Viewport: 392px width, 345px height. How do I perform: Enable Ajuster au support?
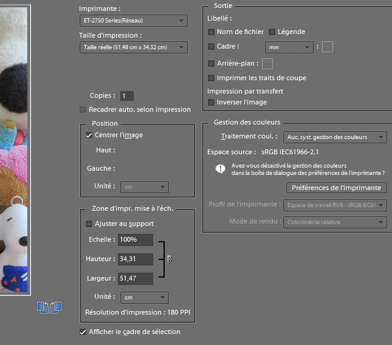pyautogui.click(x=89, y=224)
